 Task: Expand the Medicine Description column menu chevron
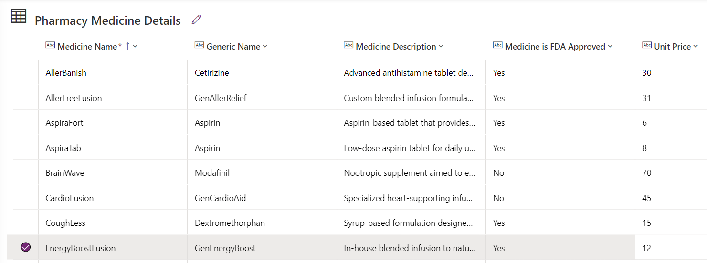click(441, 46)
